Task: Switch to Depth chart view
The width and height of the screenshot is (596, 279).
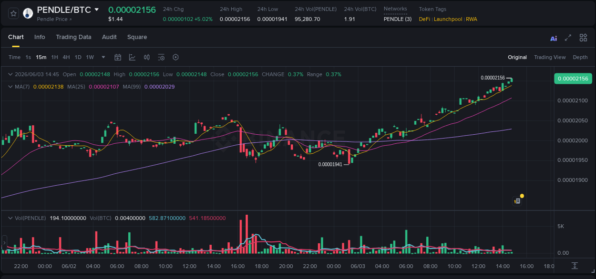Action: coord(580,57)
